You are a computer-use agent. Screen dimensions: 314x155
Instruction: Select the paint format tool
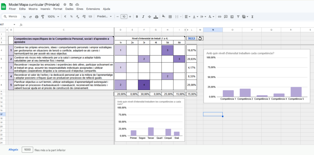point(43,17)
